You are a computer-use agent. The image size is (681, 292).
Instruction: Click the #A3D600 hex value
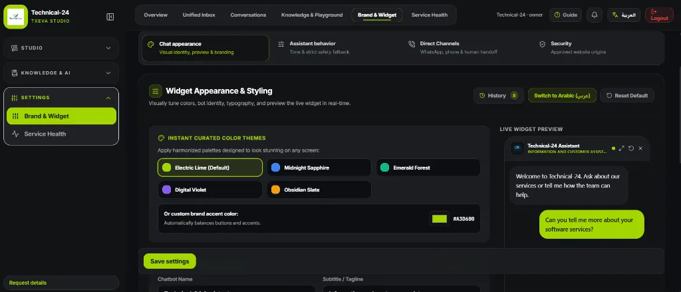pos(464,219)
